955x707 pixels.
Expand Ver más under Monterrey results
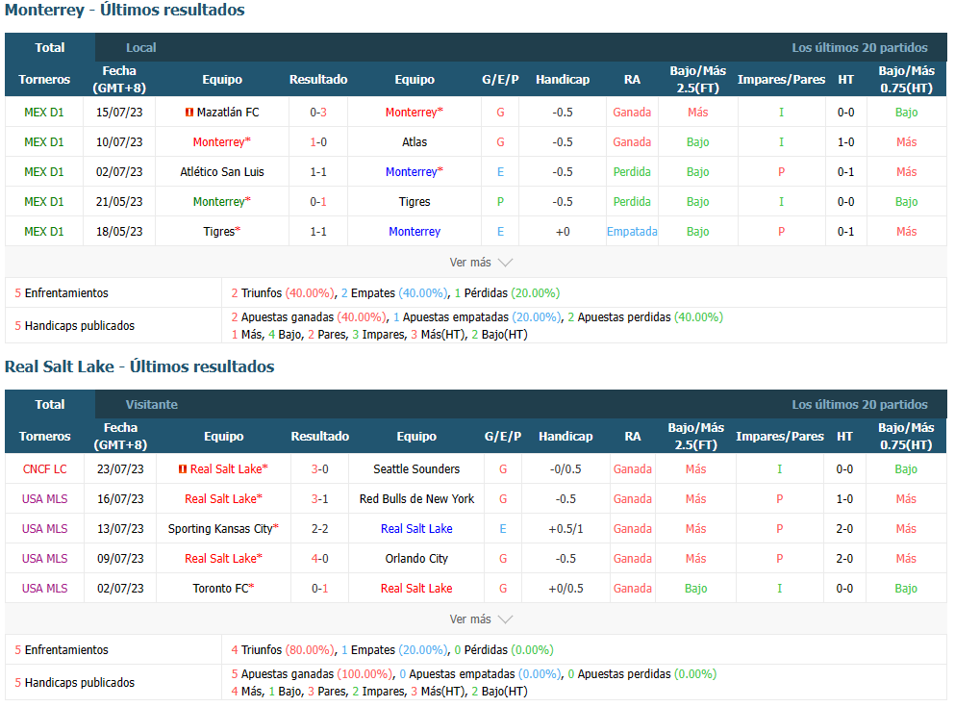[481, 263]
